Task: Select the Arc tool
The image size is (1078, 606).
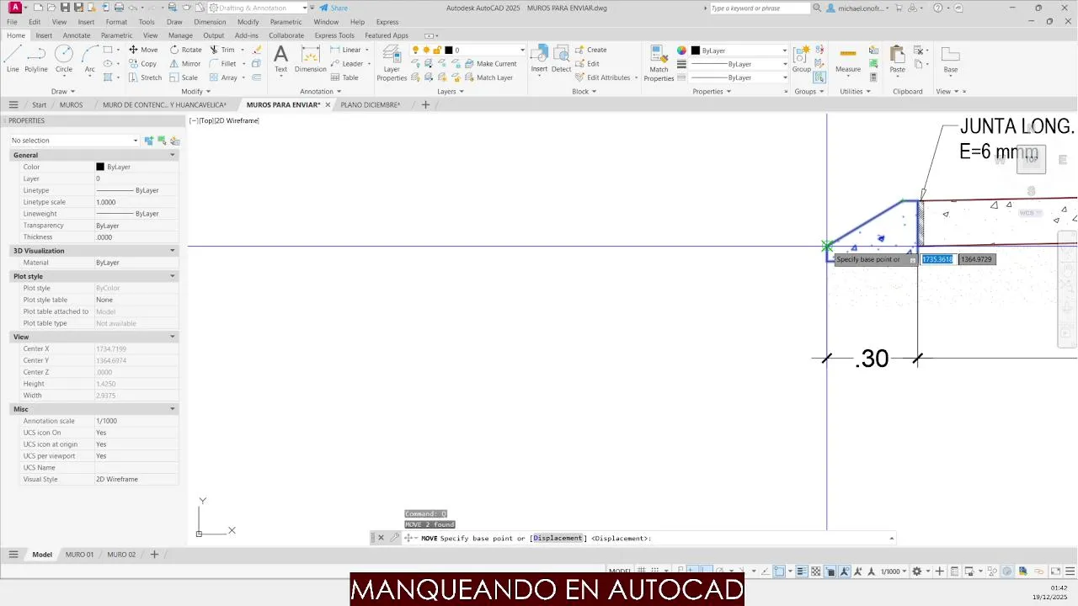Action: (x=90, y=59)
